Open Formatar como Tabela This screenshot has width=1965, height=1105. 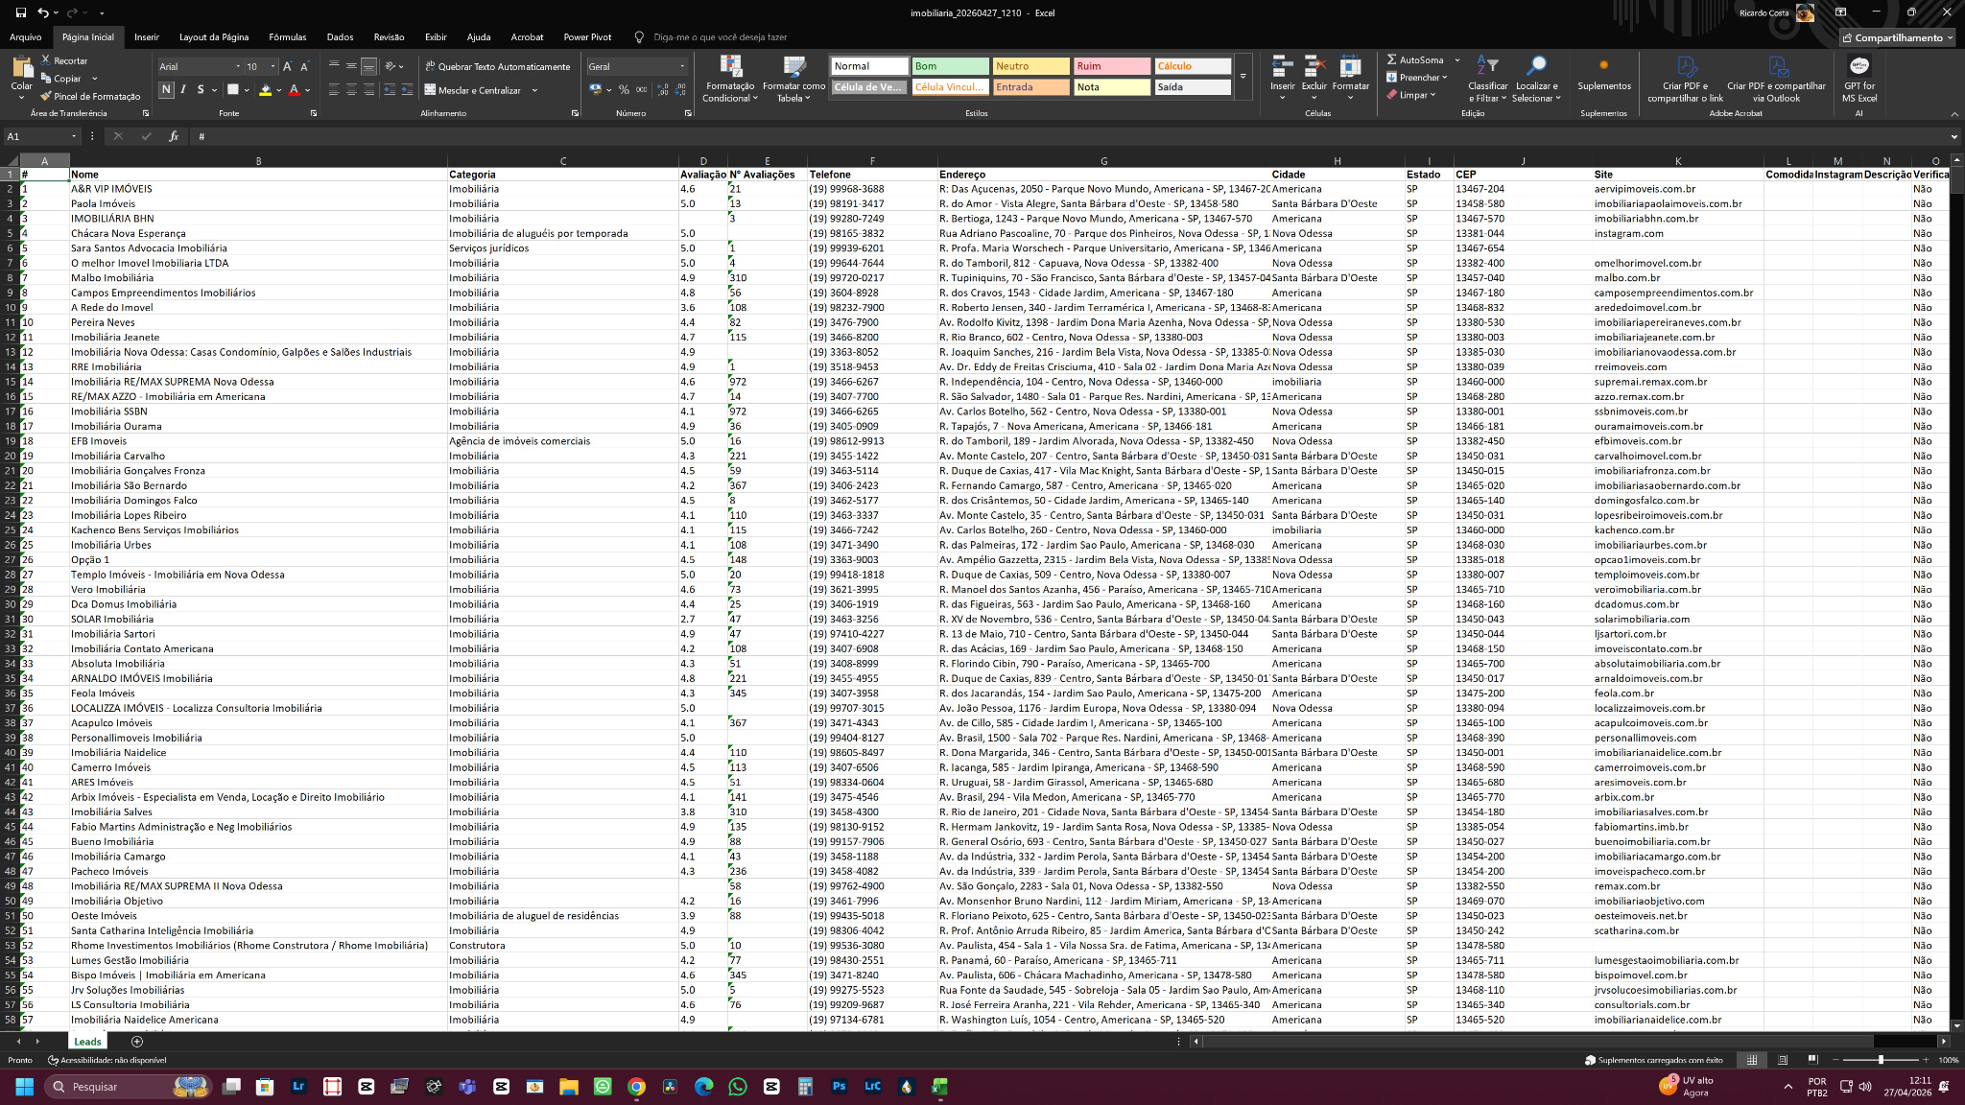[793, 79]
